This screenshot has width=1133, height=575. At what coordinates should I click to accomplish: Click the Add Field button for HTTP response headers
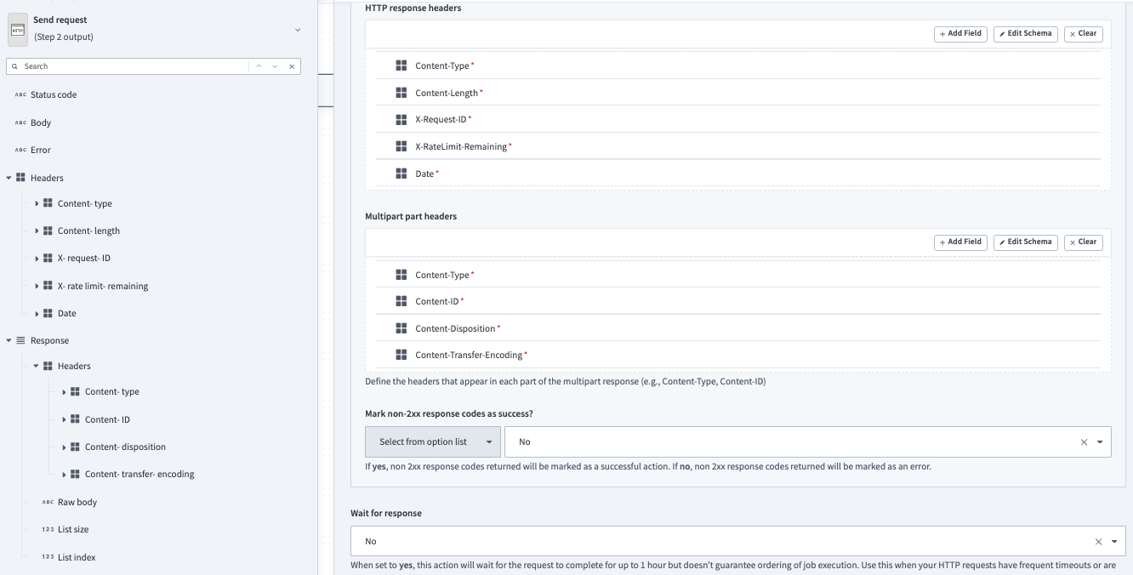coord(959,34)
